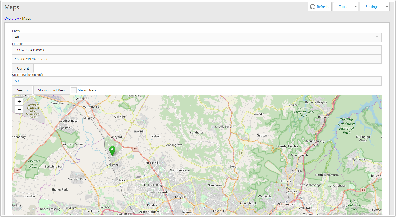Open the Overview breadcrumb link
This screenshot has width=396, height=217.
coord(11,18)
